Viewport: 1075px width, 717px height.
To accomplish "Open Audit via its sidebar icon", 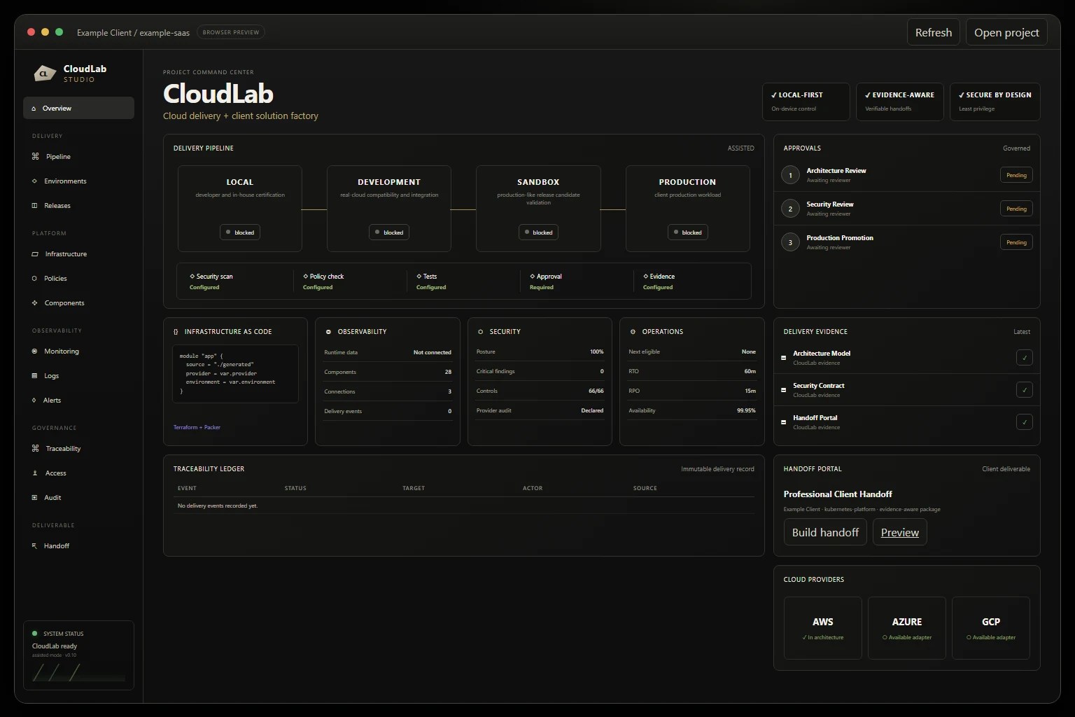I will (x=34, y=497).
